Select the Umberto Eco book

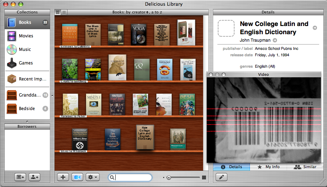pos(117,67)
